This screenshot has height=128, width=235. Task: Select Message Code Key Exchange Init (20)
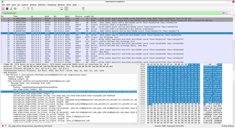coord(31,83)
